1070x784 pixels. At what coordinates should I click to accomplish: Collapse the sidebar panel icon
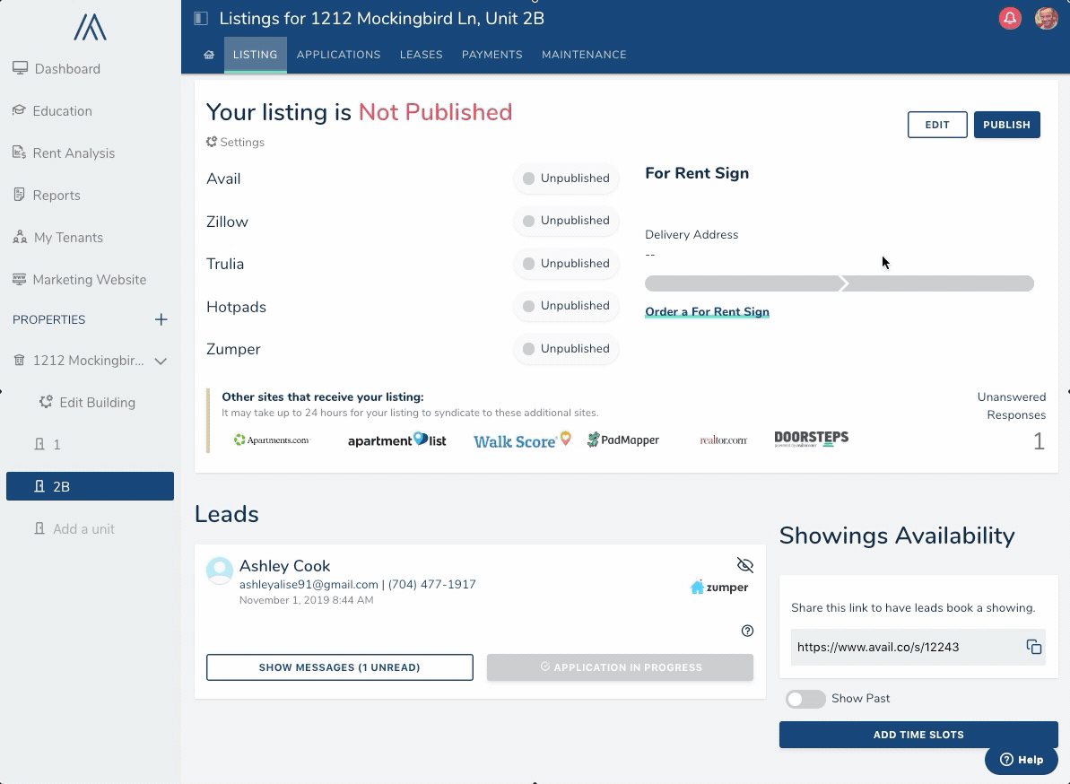point(201,18)
